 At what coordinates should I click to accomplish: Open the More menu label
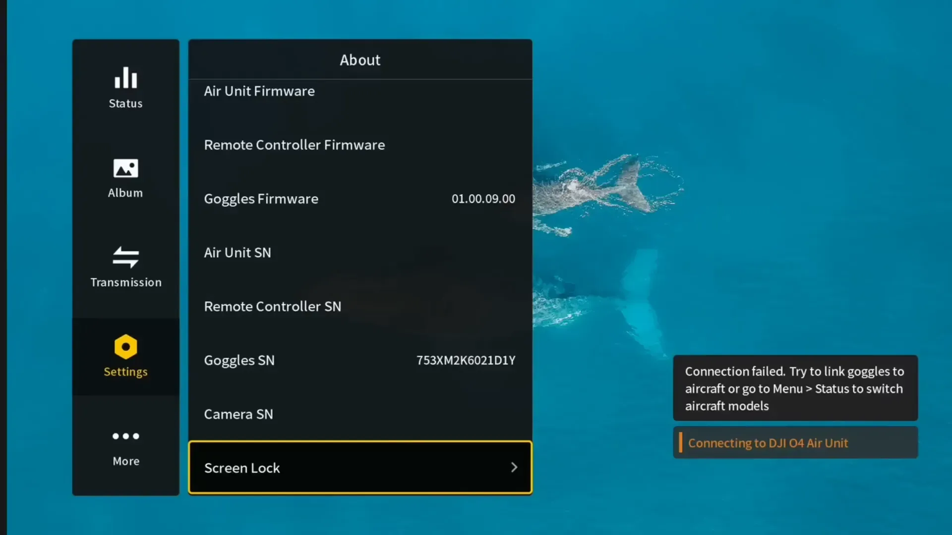coord(126,461)
